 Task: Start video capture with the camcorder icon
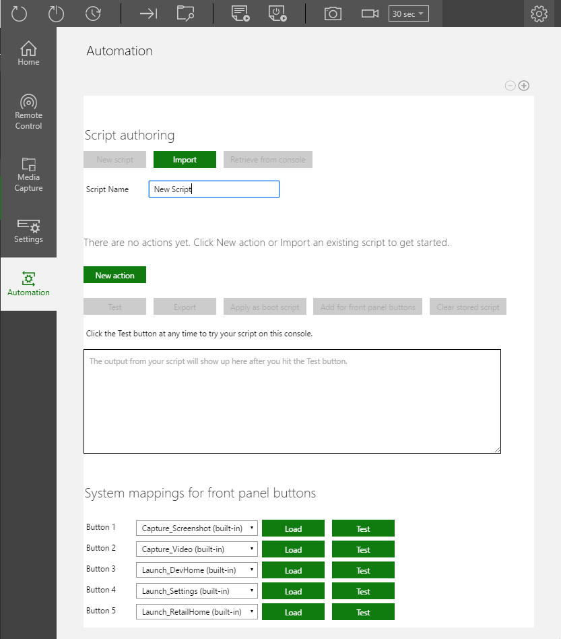(370, 14)
